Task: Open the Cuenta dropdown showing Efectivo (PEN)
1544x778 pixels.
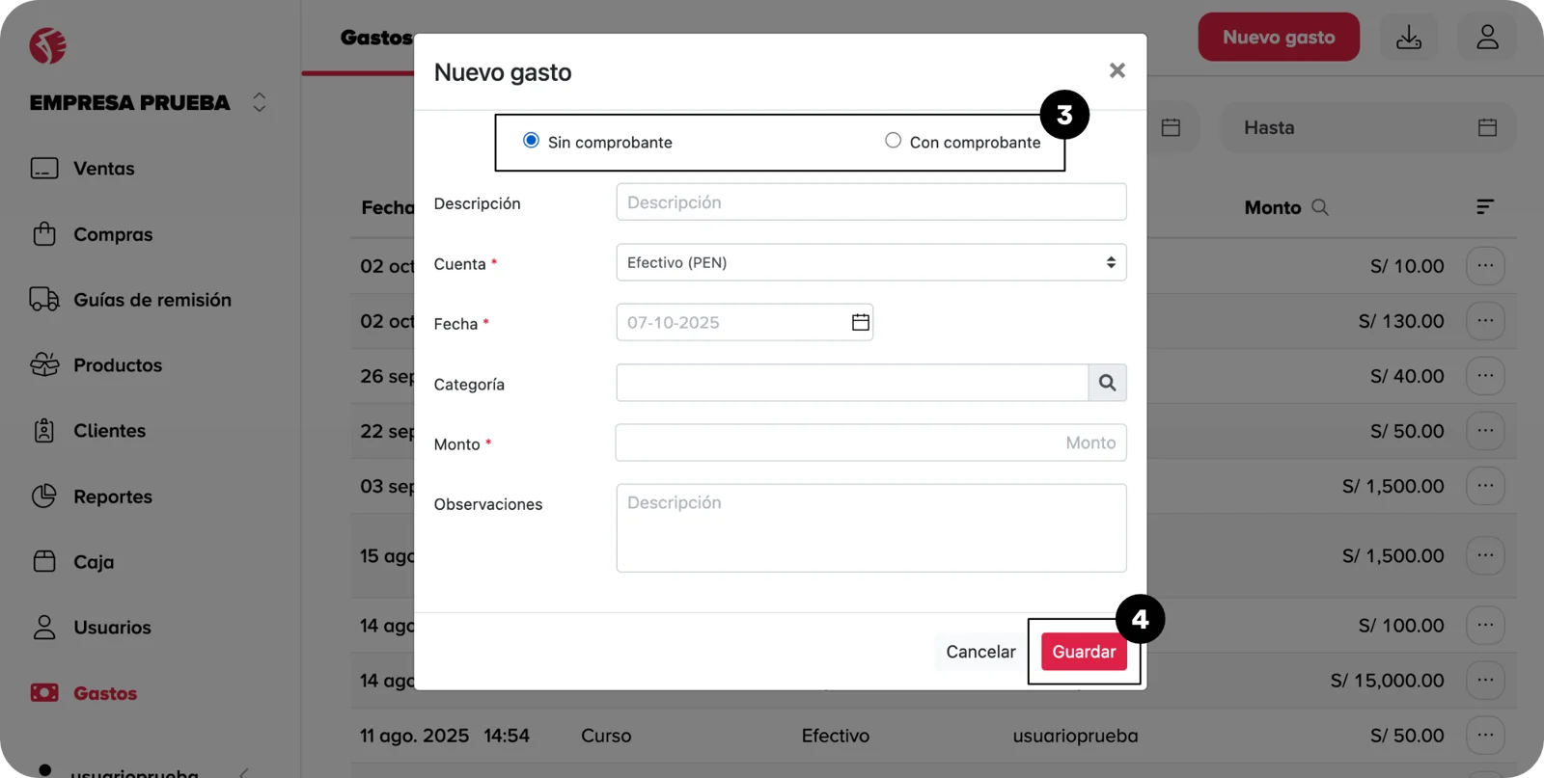Action: pos(870,262)
